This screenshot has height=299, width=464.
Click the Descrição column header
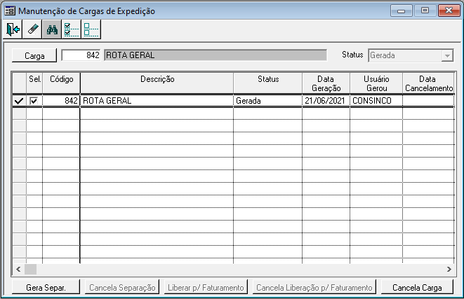tap(157, 83)
